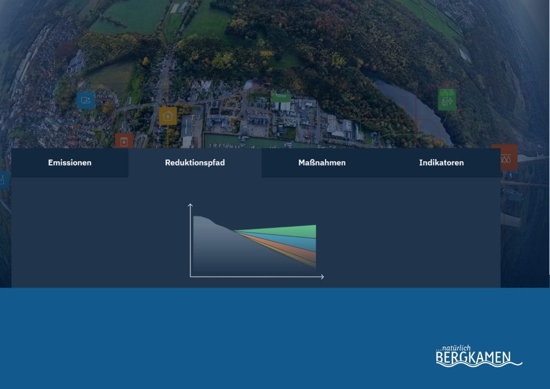Click the green band in the reduction chart
The width and height of the screenshot is (550, 389).
pos(301,231)
